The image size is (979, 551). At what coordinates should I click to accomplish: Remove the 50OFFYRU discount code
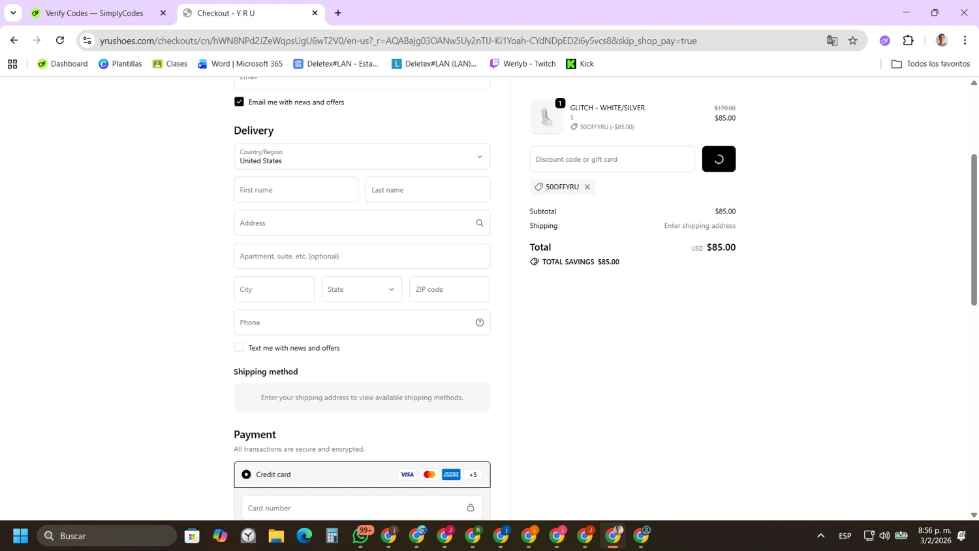[587, 187]
